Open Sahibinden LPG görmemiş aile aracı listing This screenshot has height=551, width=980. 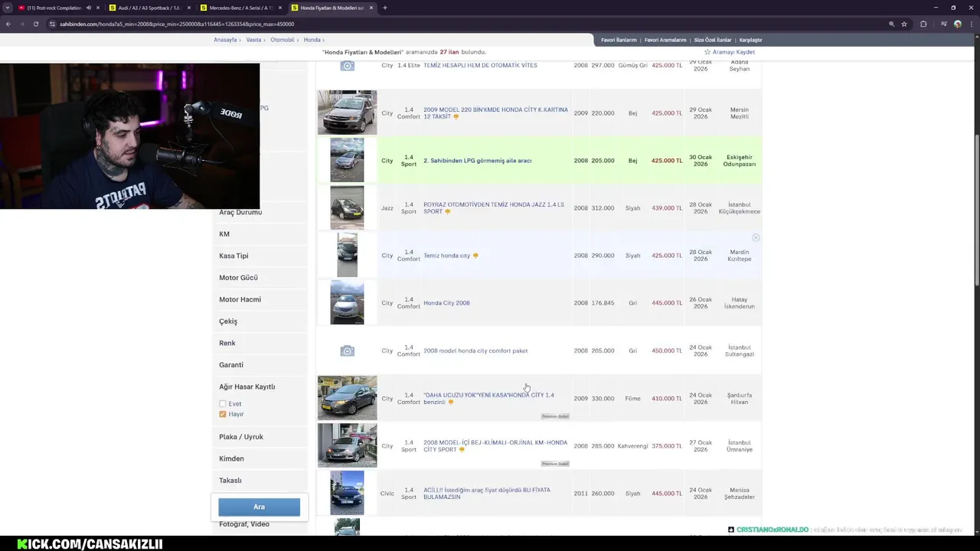tap(477, 161)
